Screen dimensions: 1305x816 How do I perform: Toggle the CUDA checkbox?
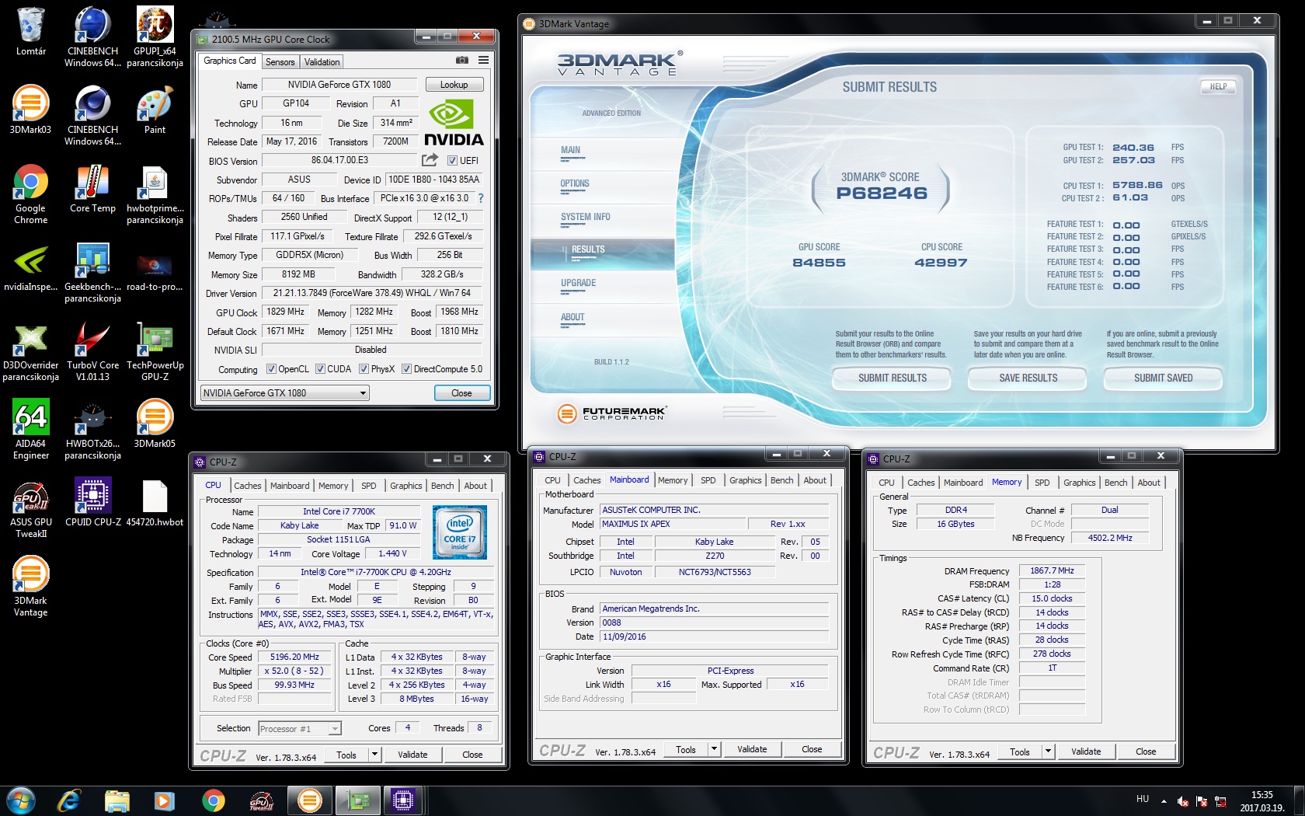[x=320, y=369]
